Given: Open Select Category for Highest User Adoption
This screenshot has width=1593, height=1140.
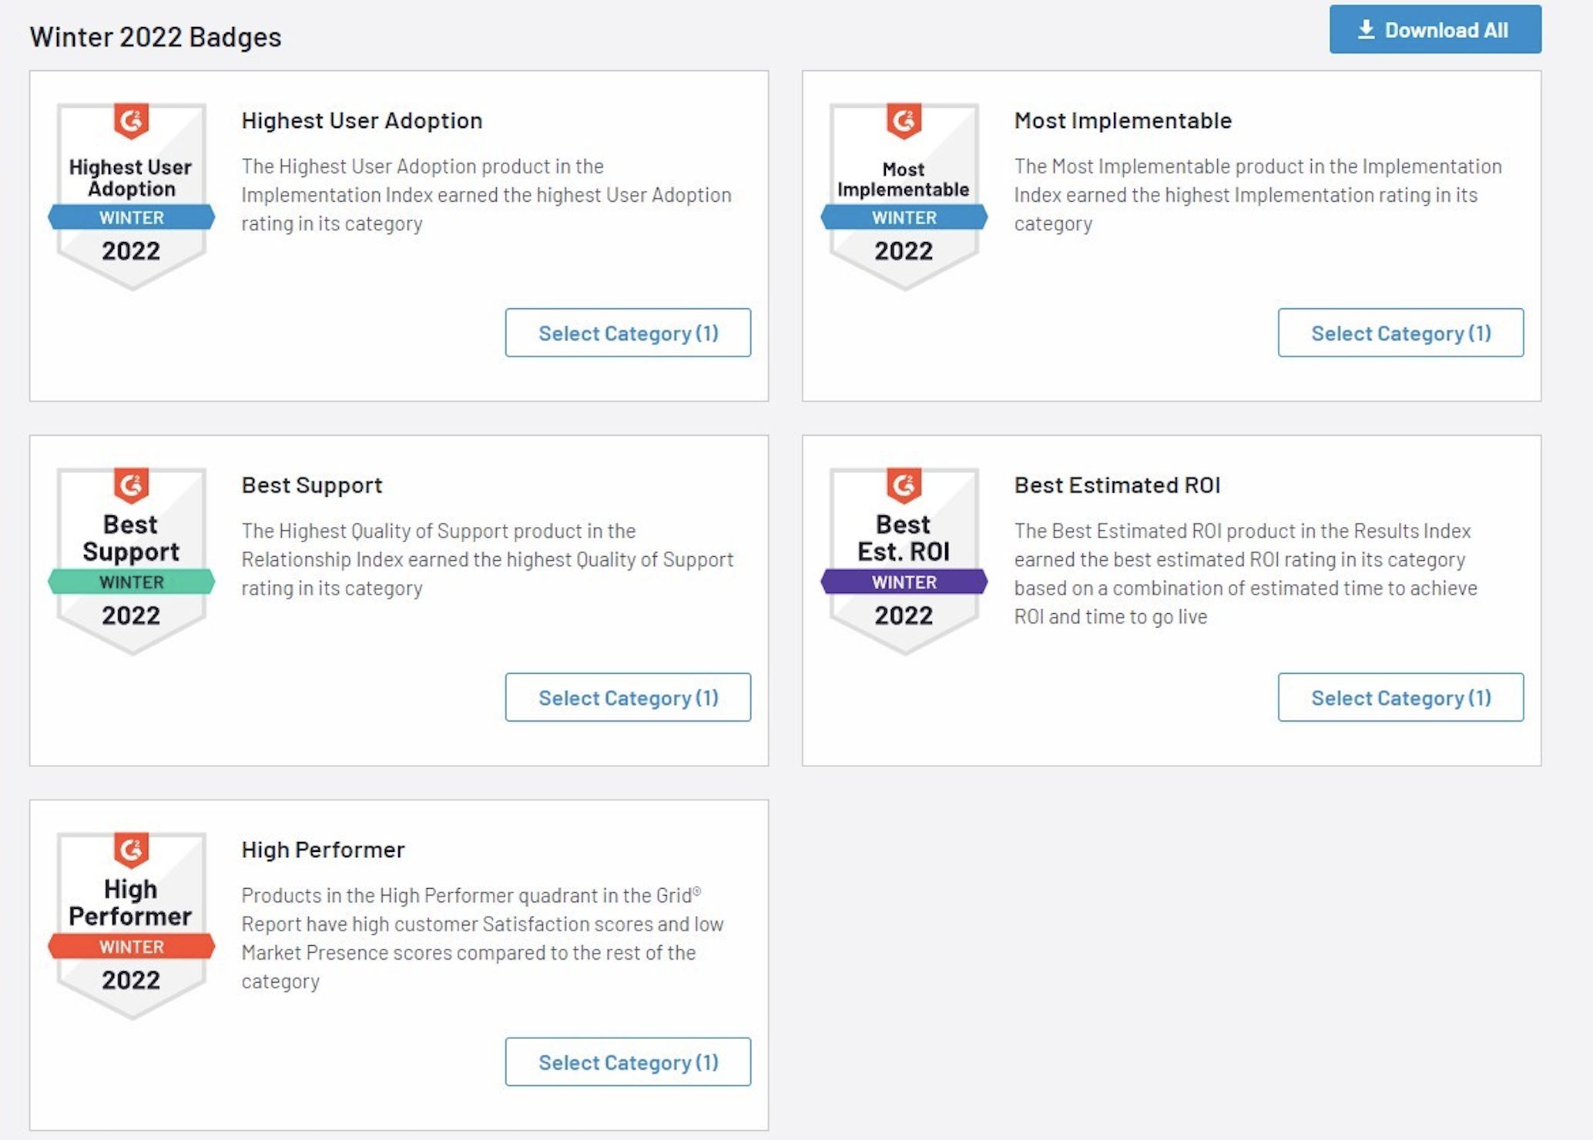Looking at the screenshot, I should coord(628,333).
